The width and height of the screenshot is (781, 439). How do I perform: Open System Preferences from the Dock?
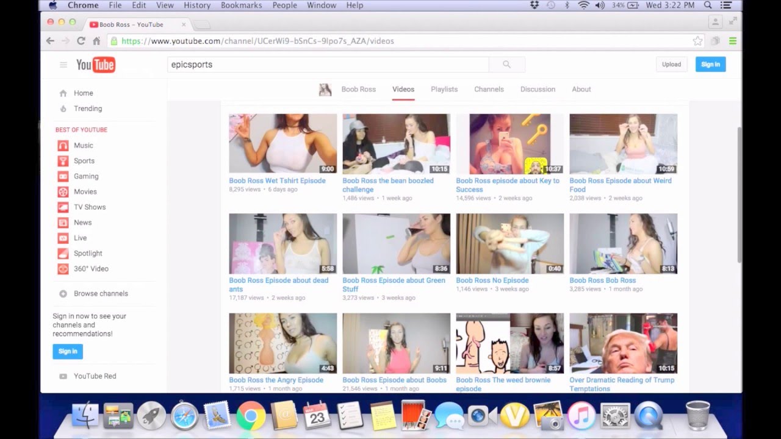[x=615, y=416]
